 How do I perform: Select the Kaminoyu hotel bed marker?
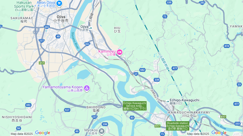[120, 52]
